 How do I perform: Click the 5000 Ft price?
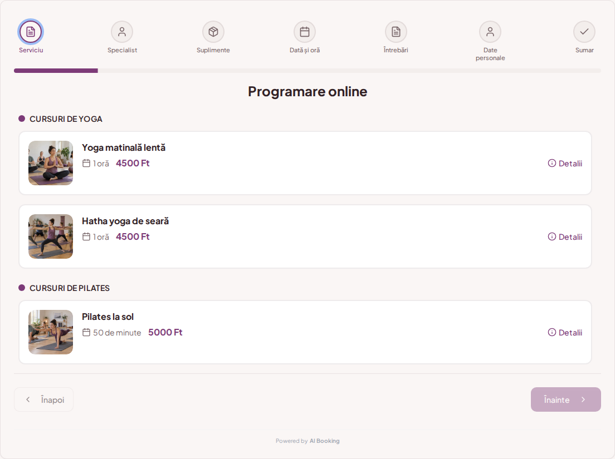[x=165, y=332]
